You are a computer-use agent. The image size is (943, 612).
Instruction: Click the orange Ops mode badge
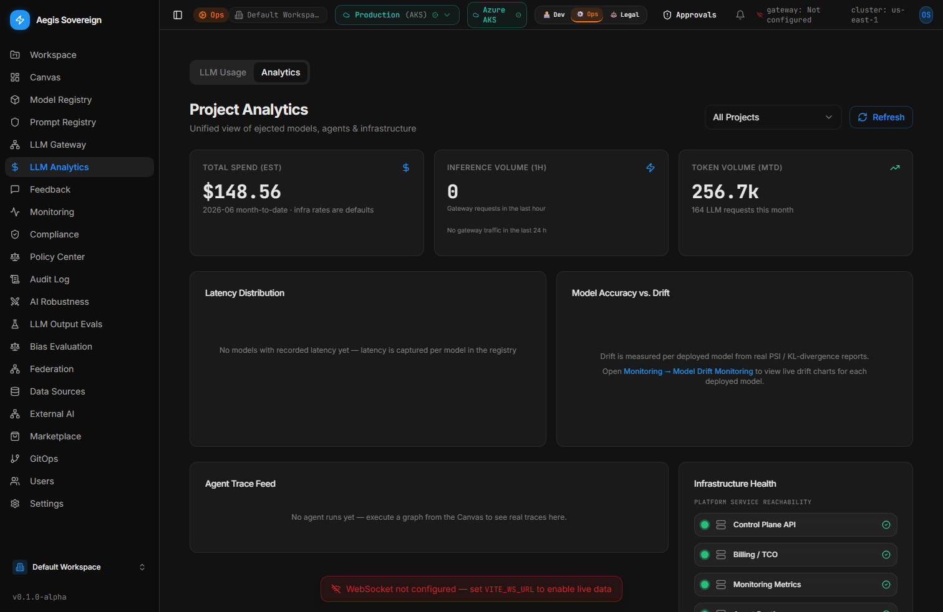[x=211, y=15]
